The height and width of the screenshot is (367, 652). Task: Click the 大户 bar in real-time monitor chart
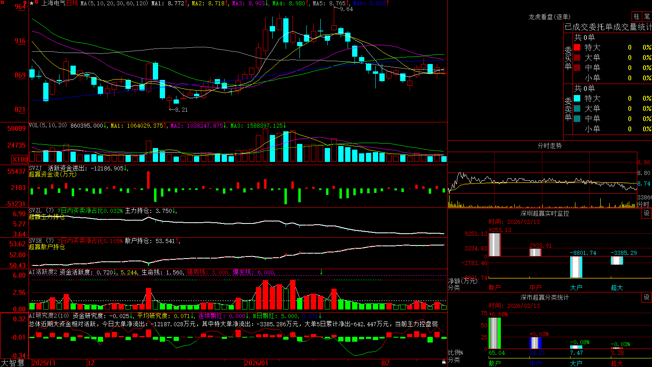point(576,267)
